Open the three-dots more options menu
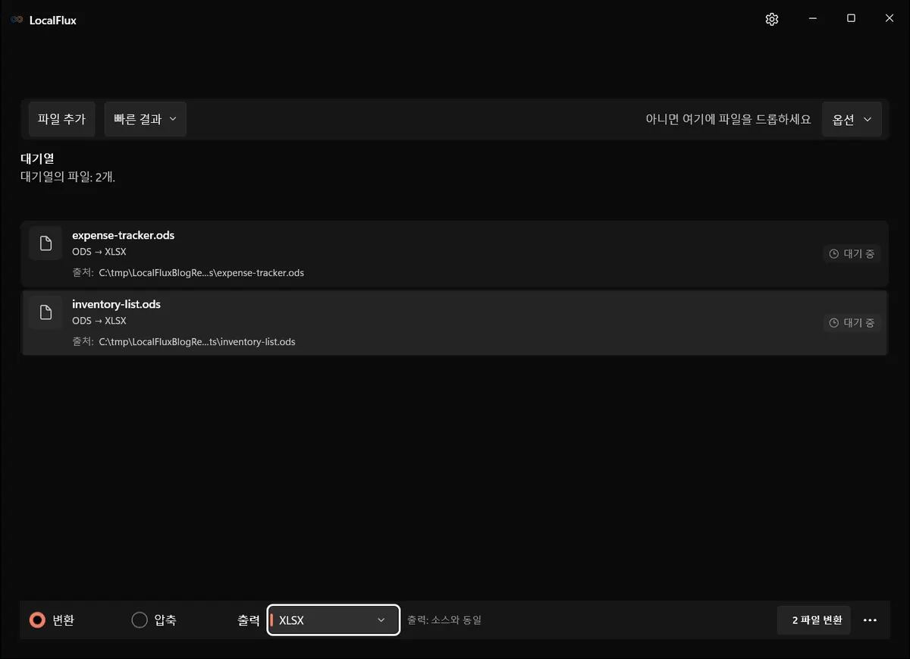This screenshot has width=910, height=659. click(870, 620)
